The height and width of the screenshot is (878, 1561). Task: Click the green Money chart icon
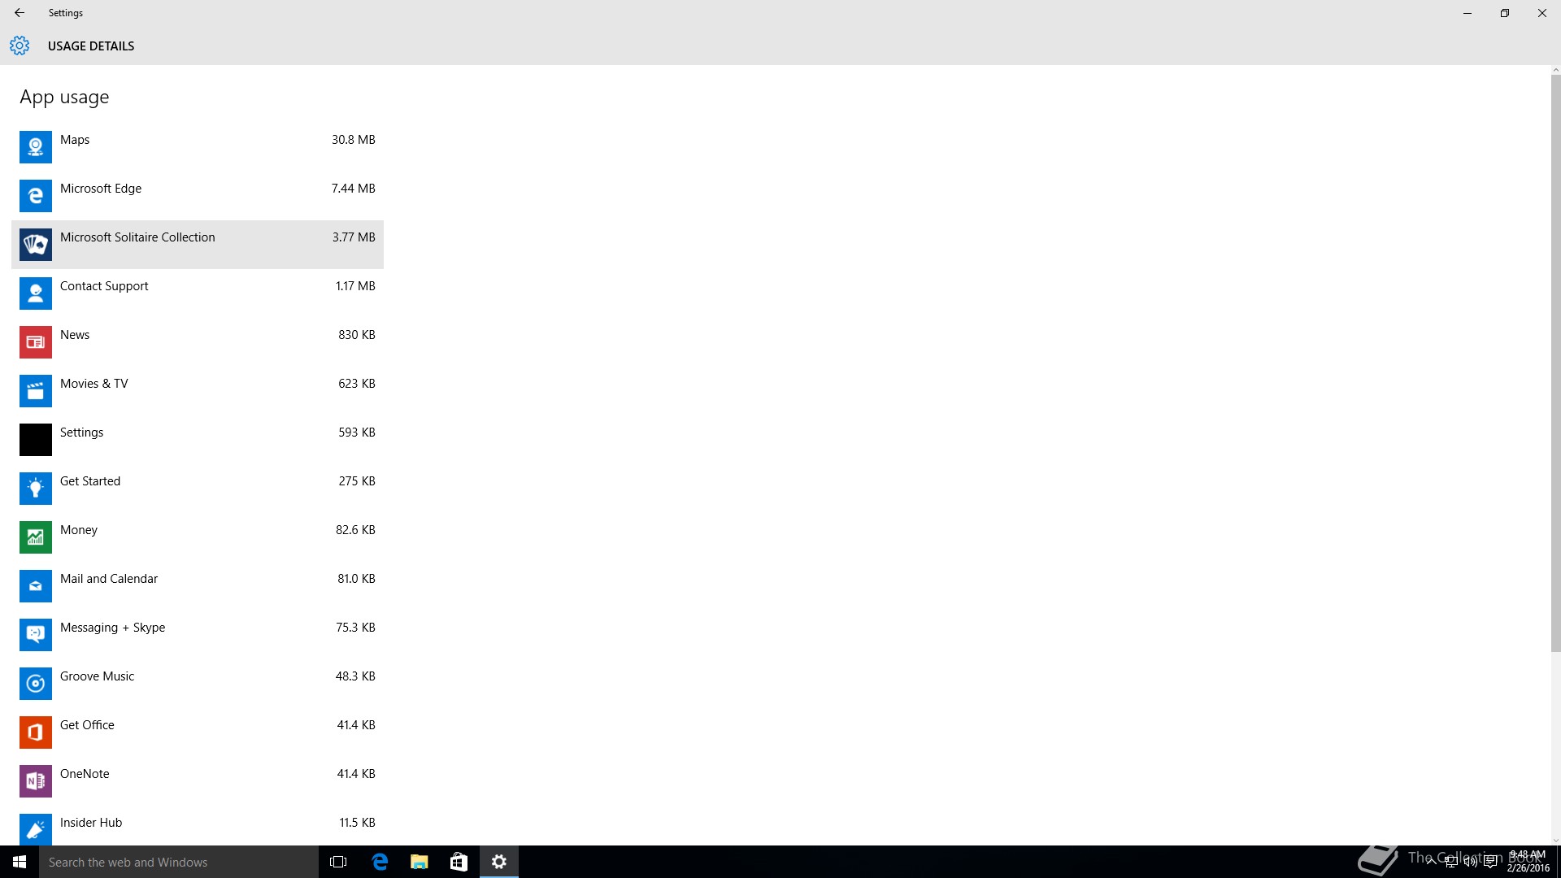pyautogui.click(x=36, y=537)
